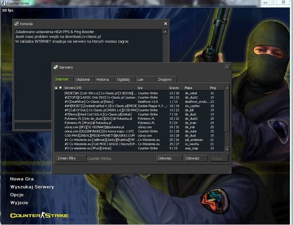
Task: Click the Counter-Strike icon in the window title bar
Action: pyautogui.click(x=4, y=3)
